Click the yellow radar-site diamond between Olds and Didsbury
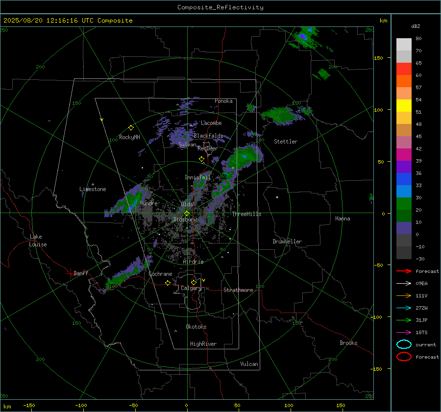 point(187,214)
